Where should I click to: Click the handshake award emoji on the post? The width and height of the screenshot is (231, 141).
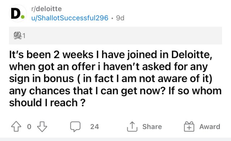tap(18, 35)
